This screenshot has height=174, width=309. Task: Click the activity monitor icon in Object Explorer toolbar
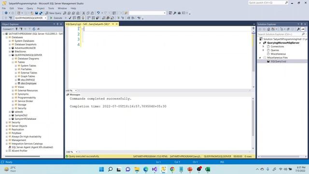click(x=38, y=29)
